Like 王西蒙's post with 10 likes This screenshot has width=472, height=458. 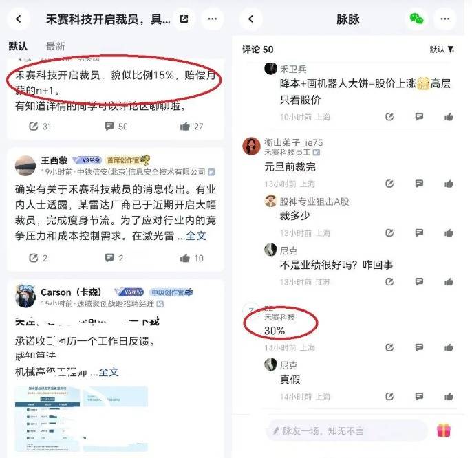pyautogui.click(x=191, y=258)
